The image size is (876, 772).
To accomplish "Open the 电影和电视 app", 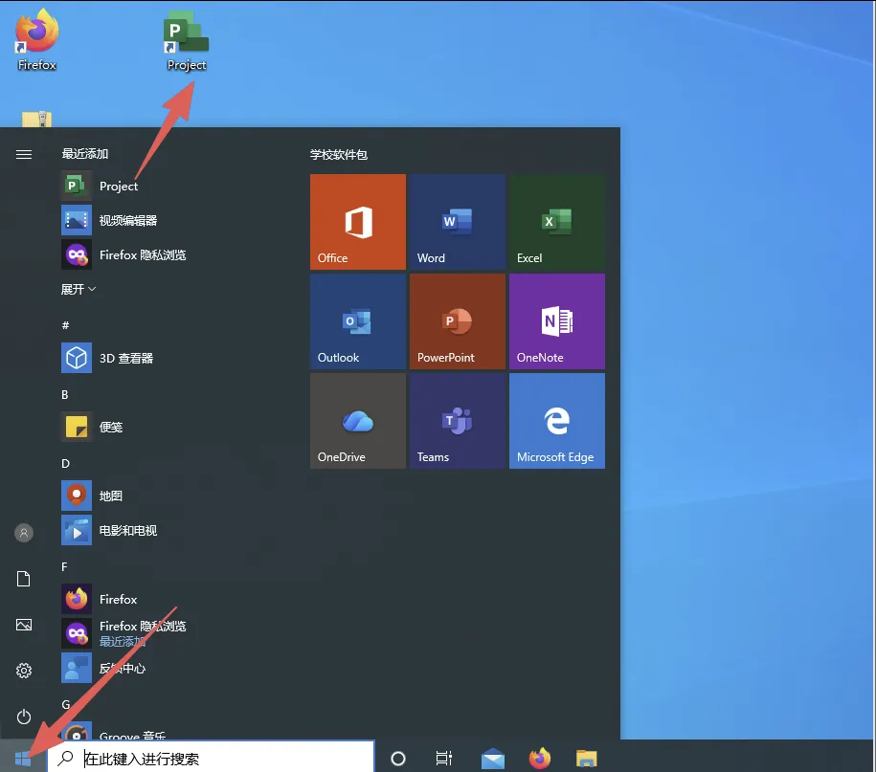I will click(x=168, y=530).
